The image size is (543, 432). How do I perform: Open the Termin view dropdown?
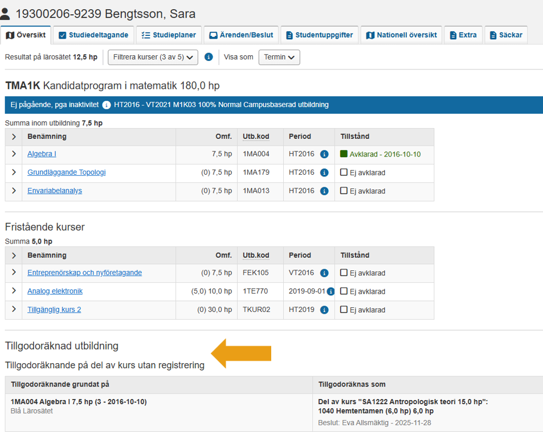coord(279,57)
